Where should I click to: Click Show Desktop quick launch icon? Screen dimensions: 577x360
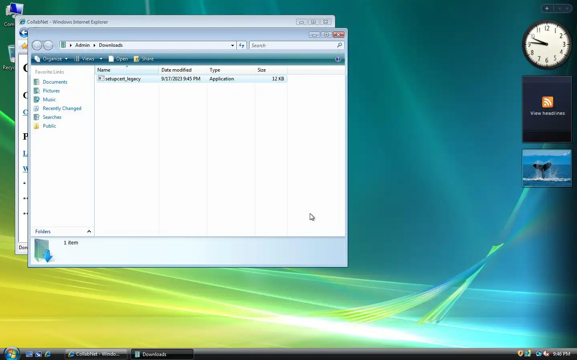click(x=29, y=354)
